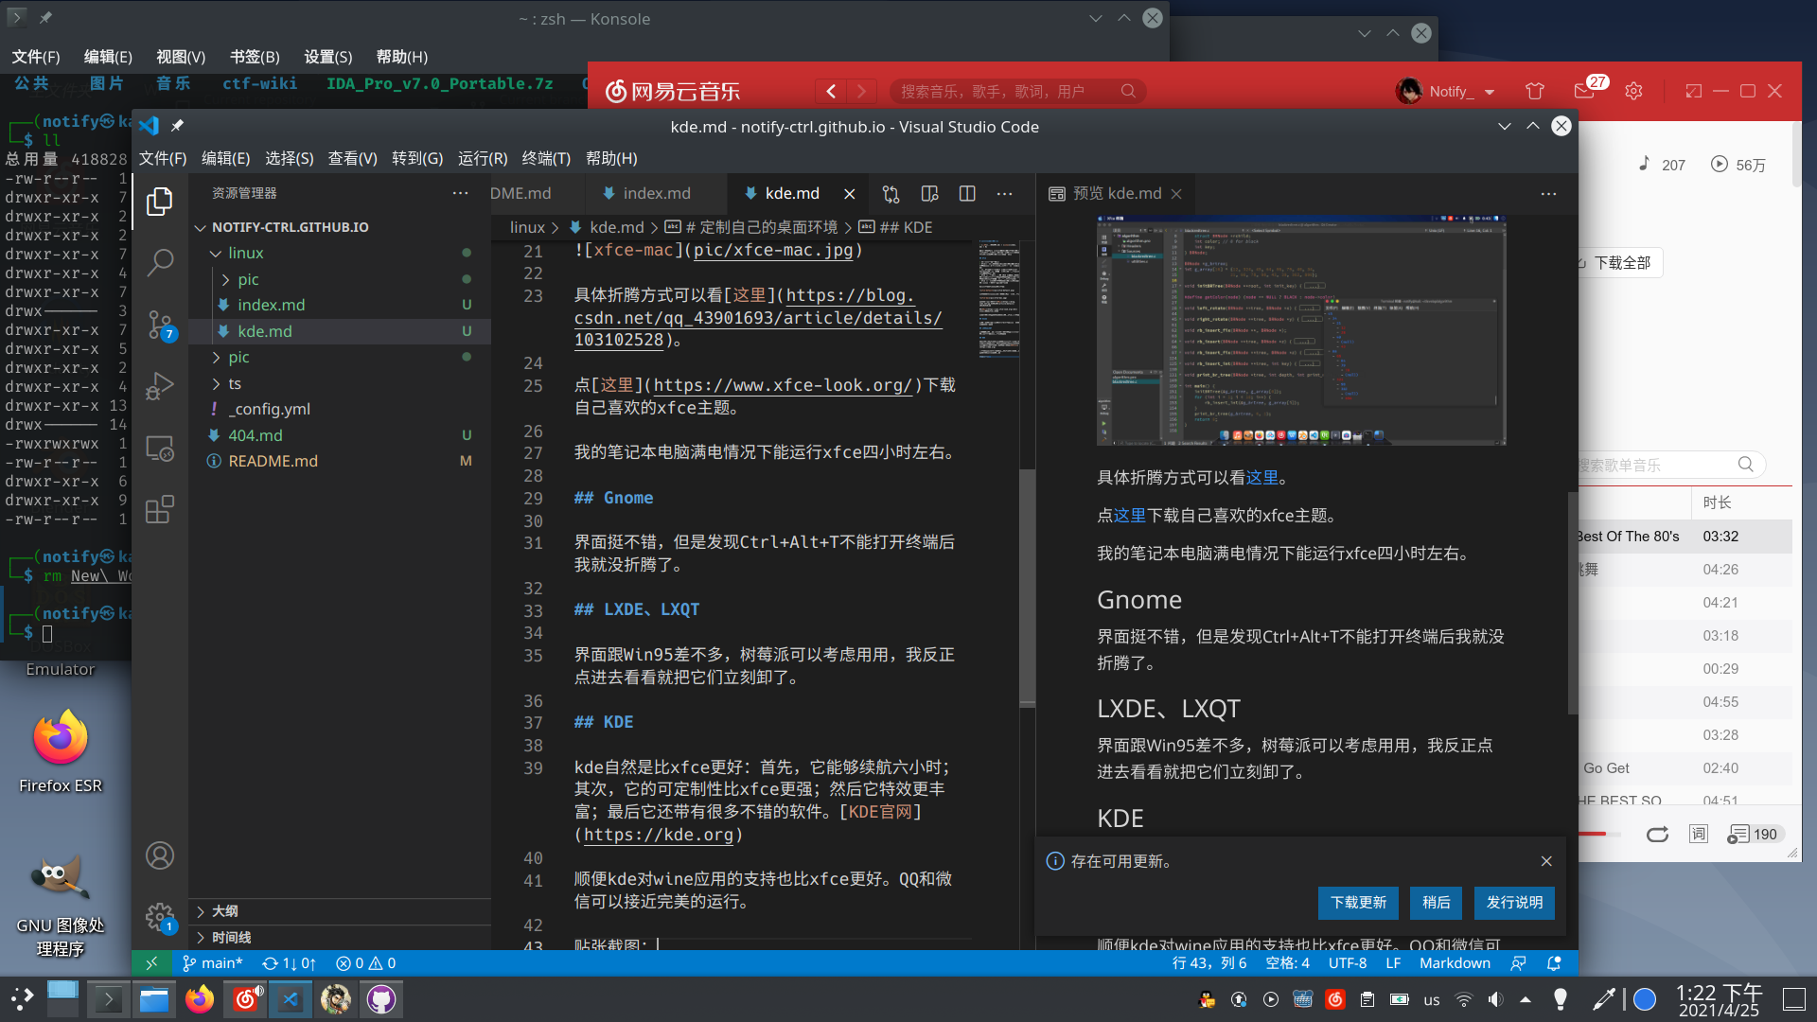Show hidden system tray icons arrow
The image size is (1817, 1022).
pyautogui.click(x=1526, y=999)
